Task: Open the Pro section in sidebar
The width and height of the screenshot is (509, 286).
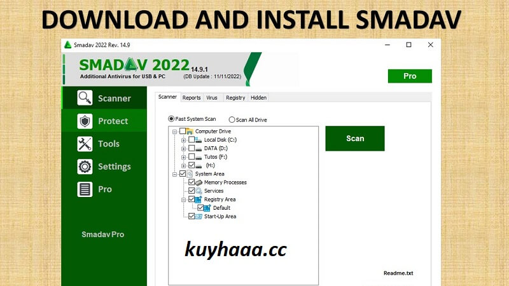Action: (104, 189)
